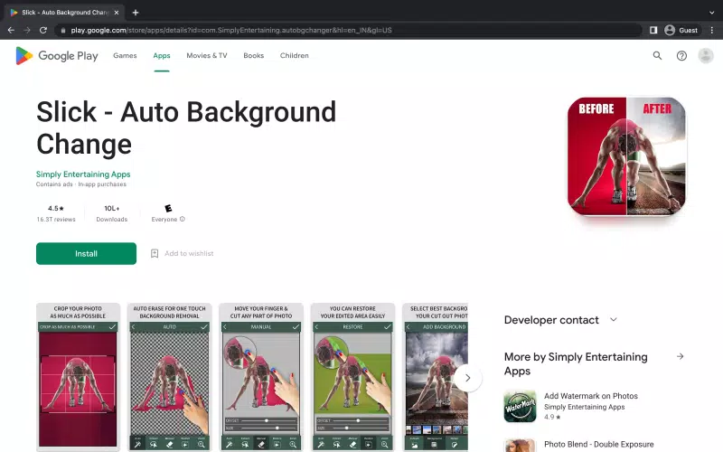Click the site info lock icon

click(x=63, y=30)
